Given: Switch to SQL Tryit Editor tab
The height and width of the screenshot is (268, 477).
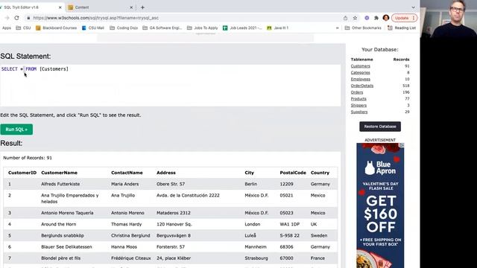Looking at the screenshot, I should coord(31,7).
